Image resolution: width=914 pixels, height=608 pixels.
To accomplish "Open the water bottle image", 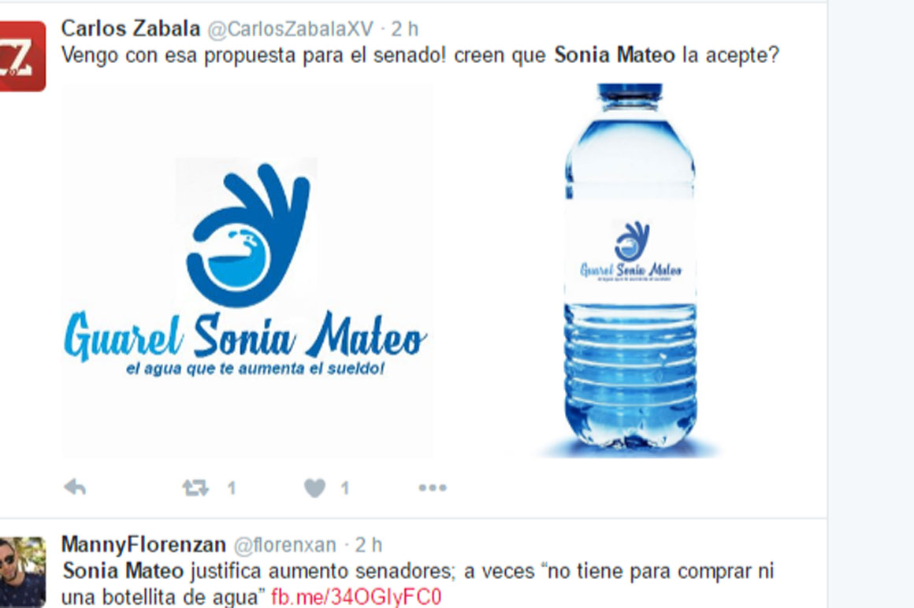I will [630, 269].
